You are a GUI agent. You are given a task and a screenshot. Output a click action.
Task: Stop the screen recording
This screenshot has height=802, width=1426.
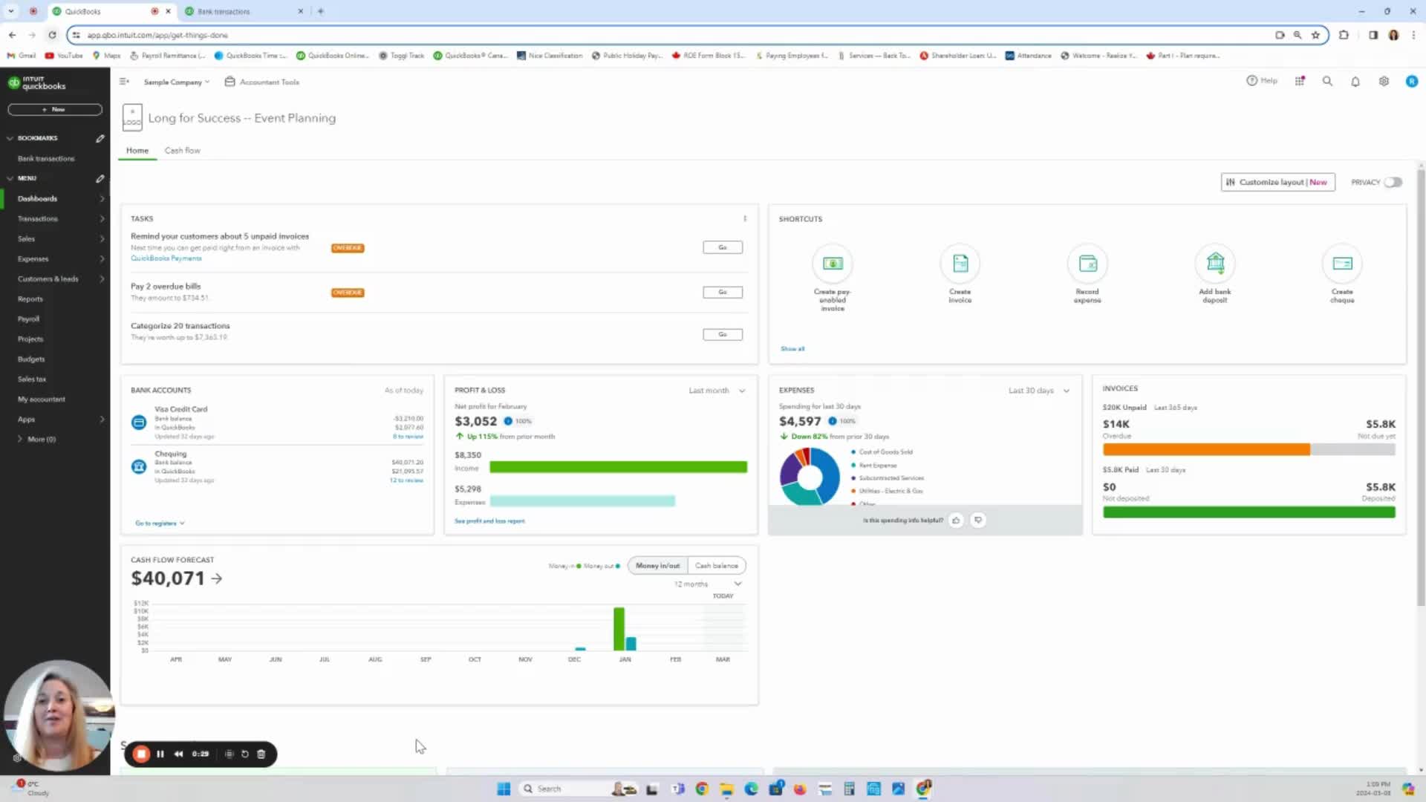(x=141, y=754)
